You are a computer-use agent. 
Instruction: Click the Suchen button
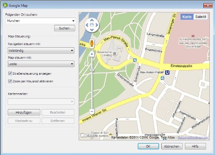click(x=64, y=28)
